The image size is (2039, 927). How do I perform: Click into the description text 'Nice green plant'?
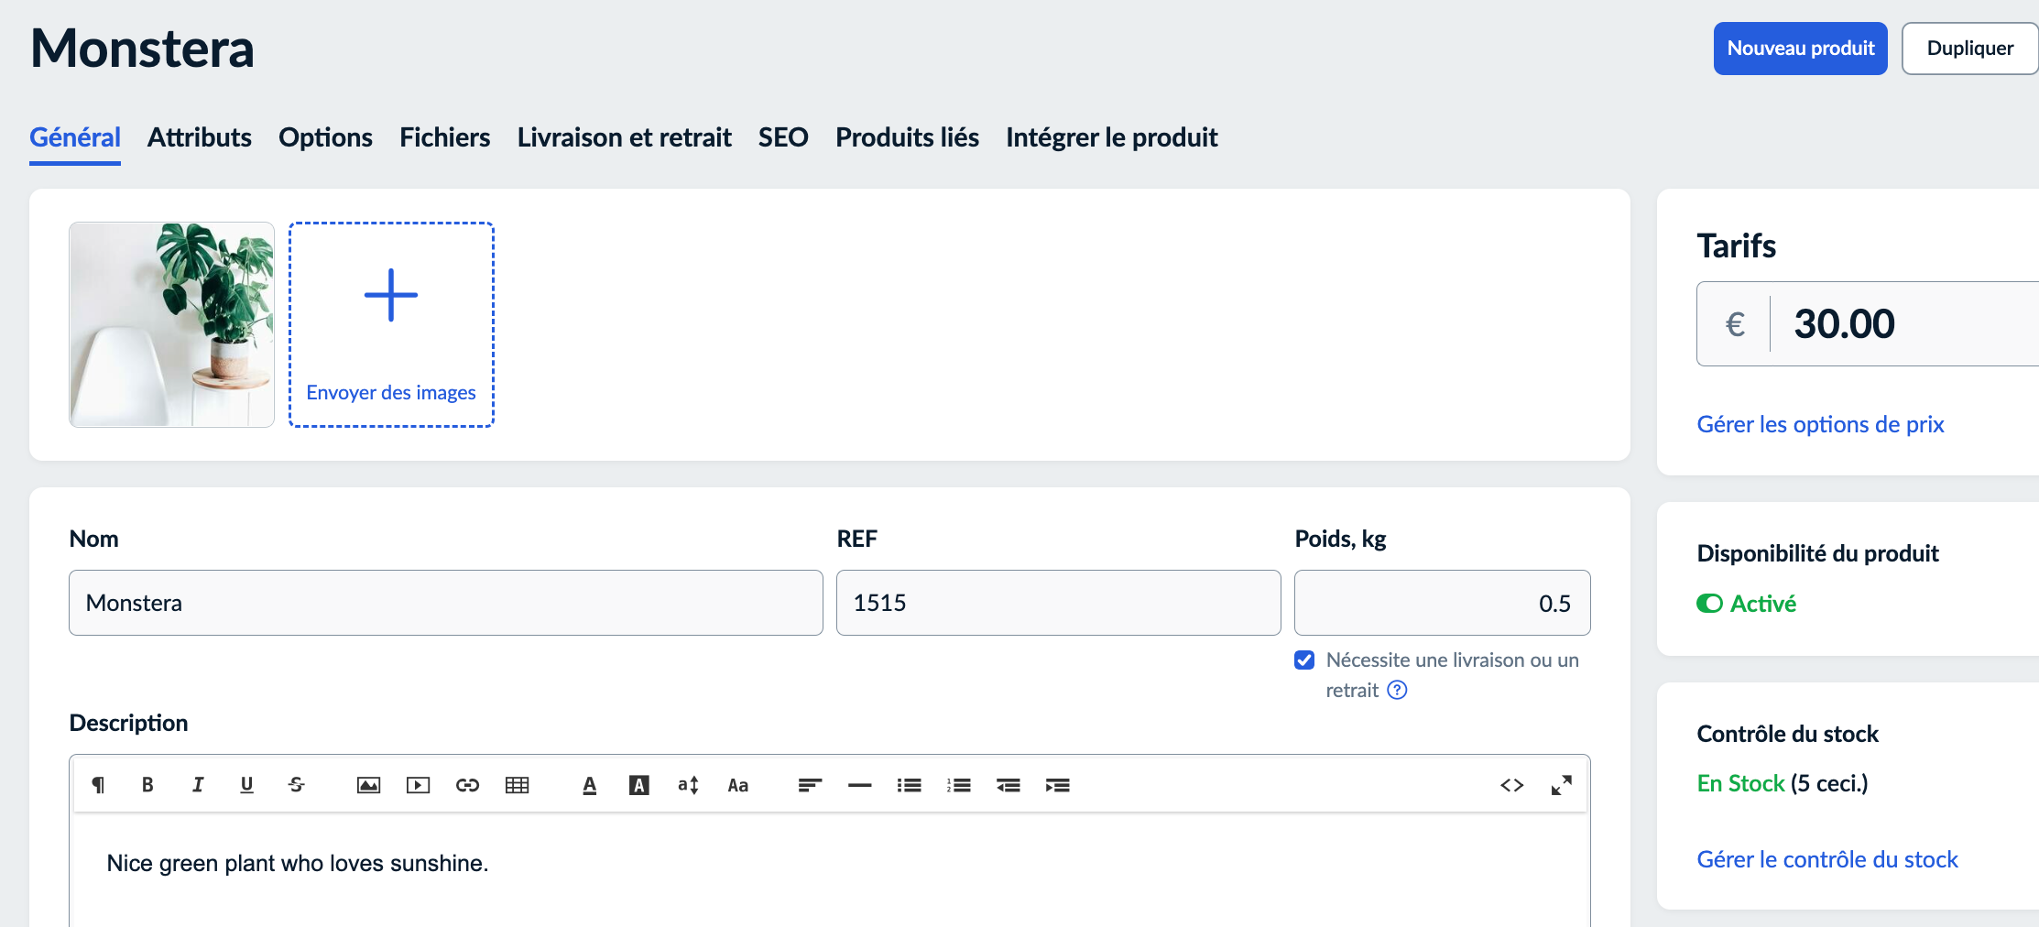point(297,863)
